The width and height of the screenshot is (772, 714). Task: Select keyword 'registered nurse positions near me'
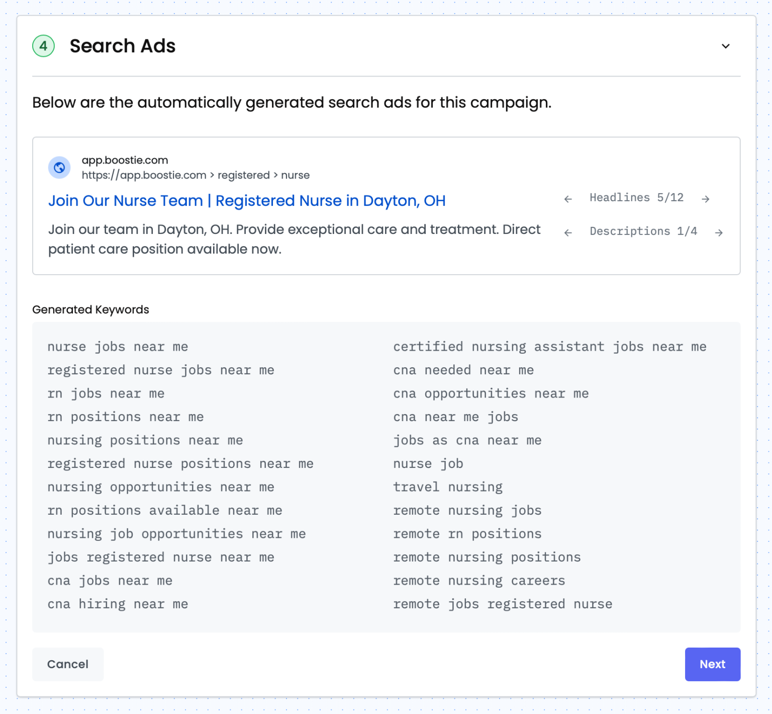[180, 464]
